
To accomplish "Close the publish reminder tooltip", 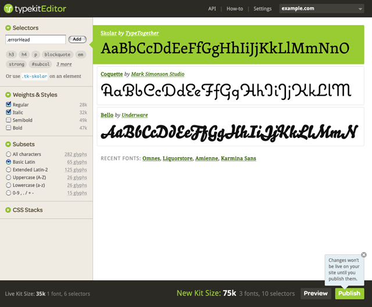I will [364, 255].
